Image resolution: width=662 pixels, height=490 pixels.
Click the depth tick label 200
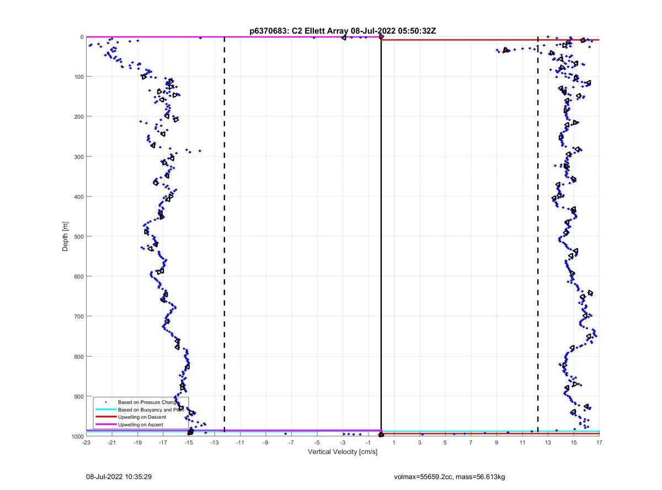[79, 117]
